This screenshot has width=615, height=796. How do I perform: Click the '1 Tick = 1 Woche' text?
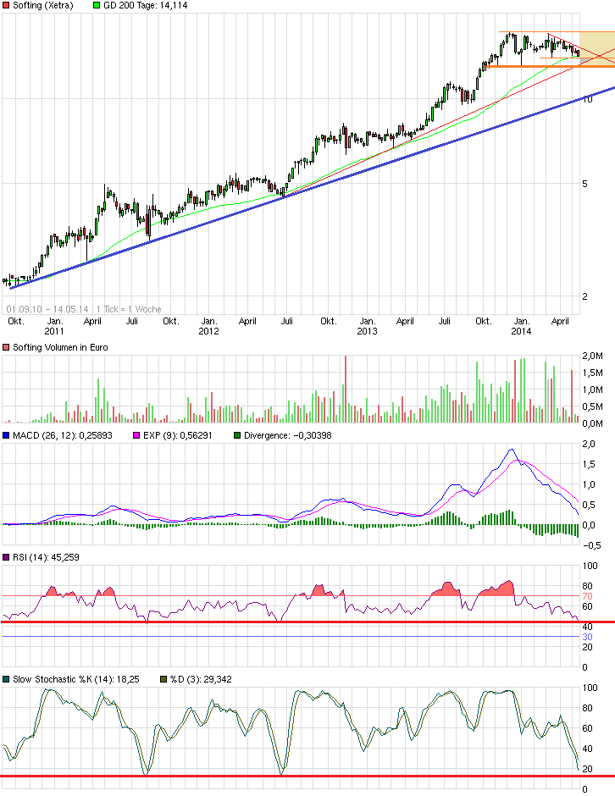click(x=129, y=309)
